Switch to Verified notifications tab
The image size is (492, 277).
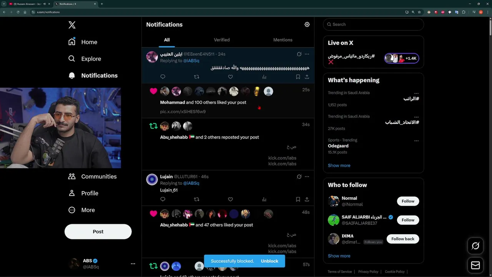click(x=222, y=40)
